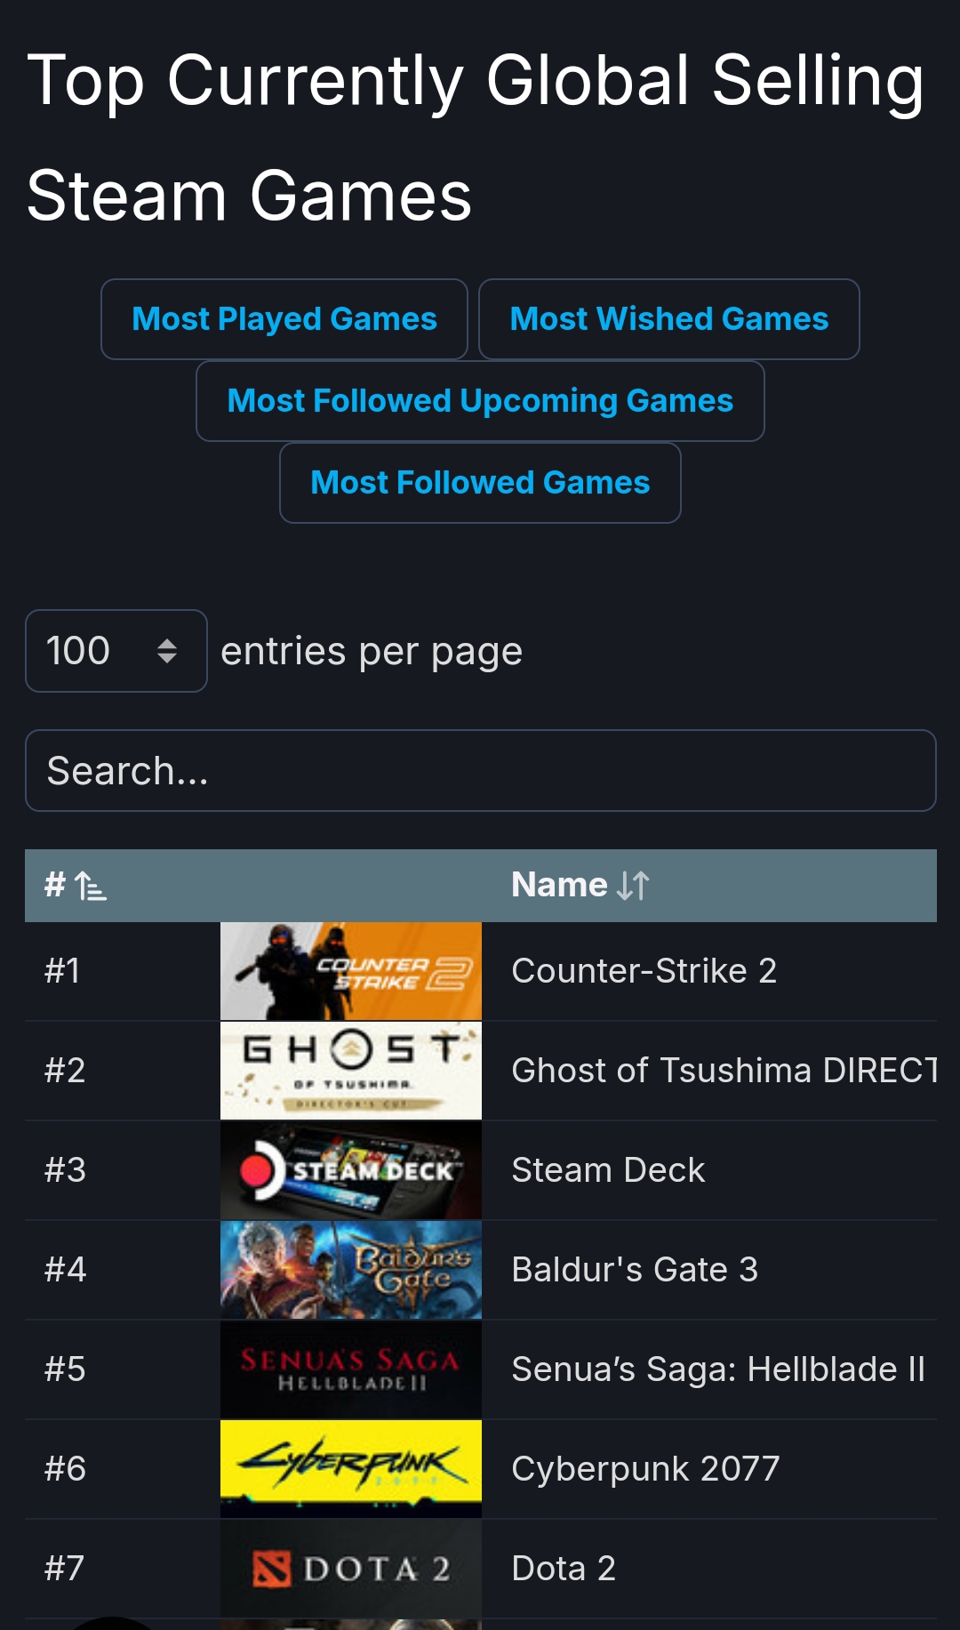This screenshot has height=1630, width=960.
Task: Go to Most Wished Games
Action: [668, 319]
